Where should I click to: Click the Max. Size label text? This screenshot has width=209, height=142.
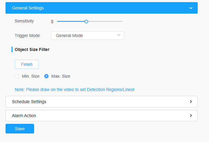(61, 76)
